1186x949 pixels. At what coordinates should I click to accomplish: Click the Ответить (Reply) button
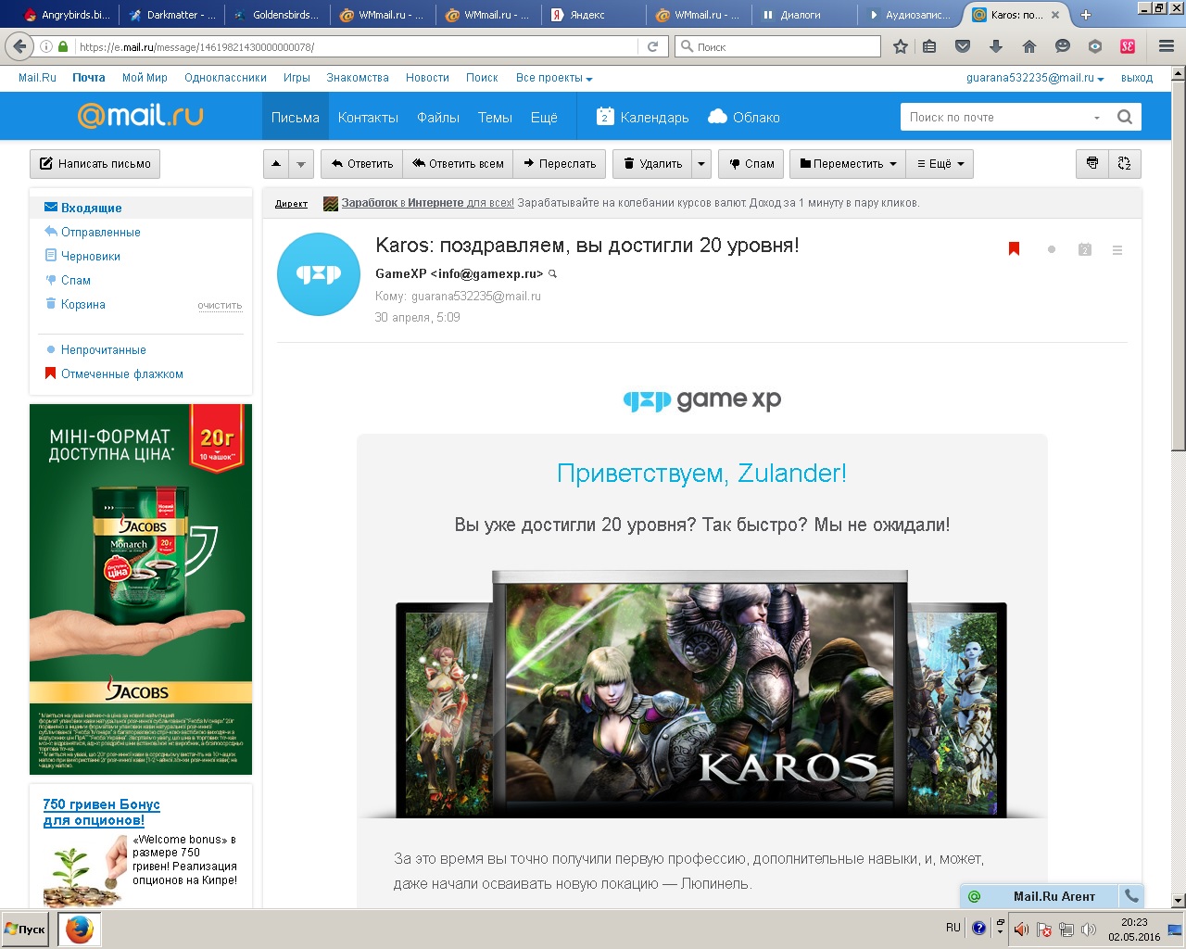click(x=361, y=163)
